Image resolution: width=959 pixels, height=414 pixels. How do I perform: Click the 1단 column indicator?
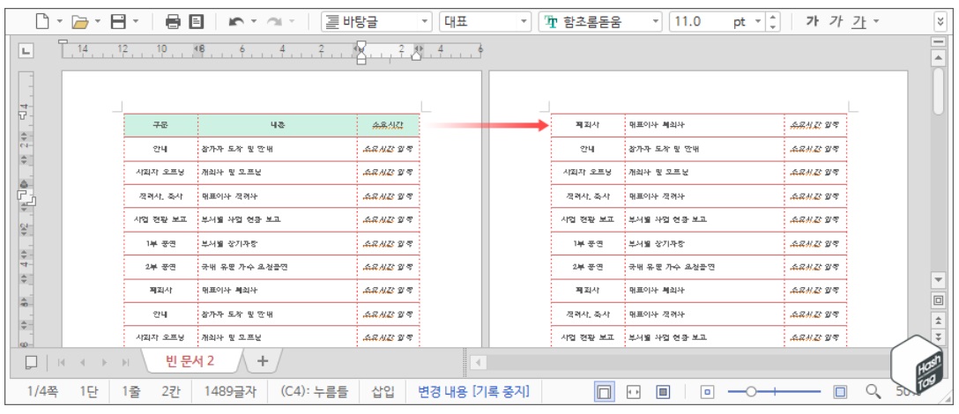pyautogui.click(x=89, y=392)
